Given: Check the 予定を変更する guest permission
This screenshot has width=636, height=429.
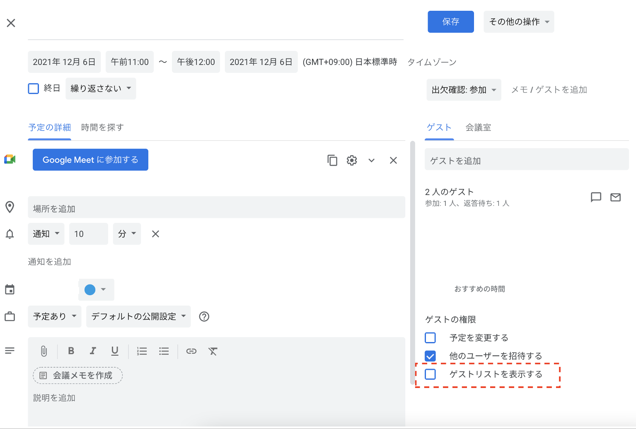Looking at the screenshot, I should pos(430,338).
